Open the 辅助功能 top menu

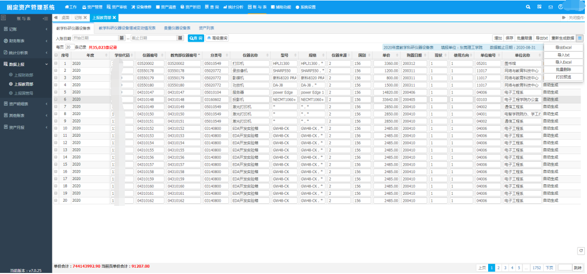point(281,7)
